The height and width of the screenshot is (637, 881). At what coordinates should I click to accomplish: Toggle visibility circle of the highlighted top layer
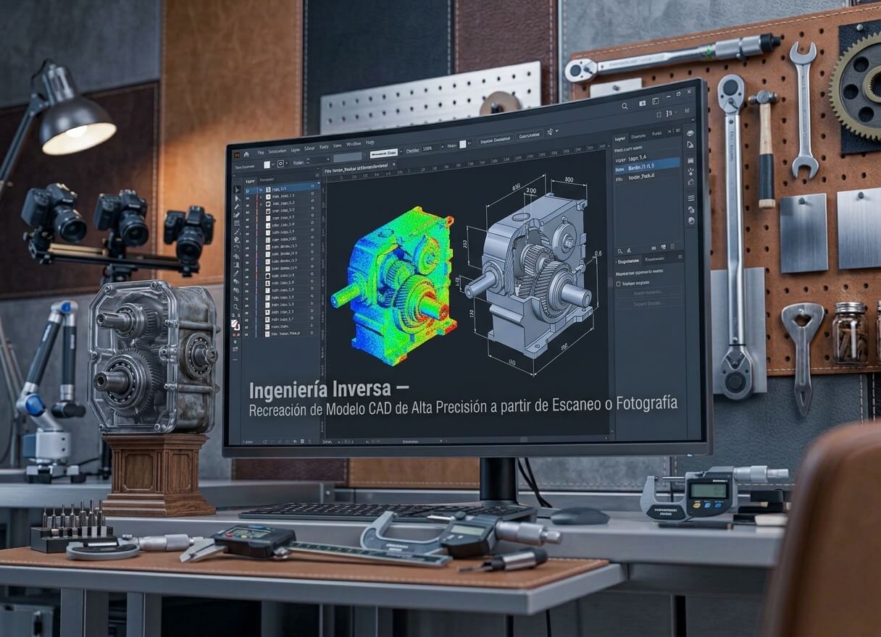tap(312, 186)
